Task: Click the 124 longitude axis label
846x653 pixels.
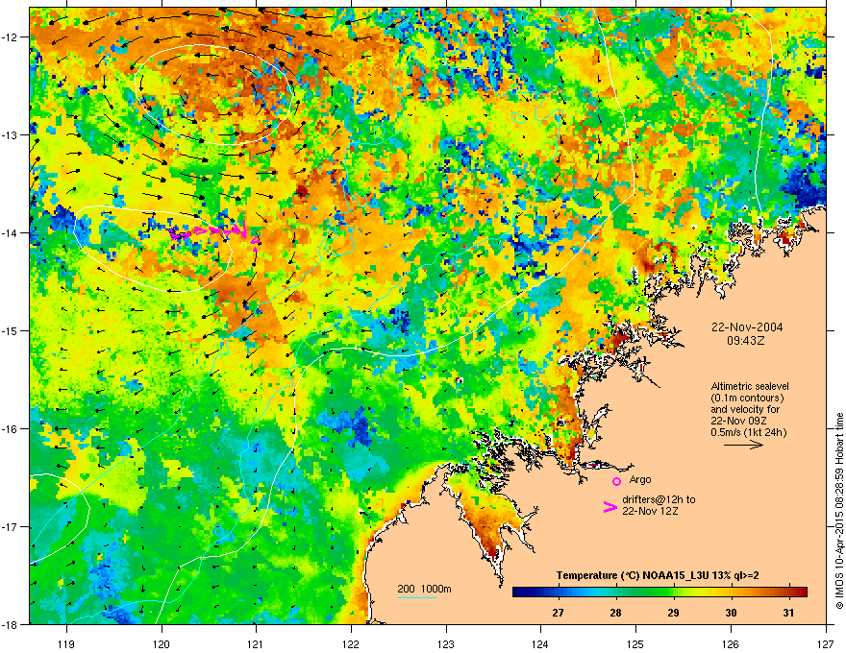Action: point(541,643)
